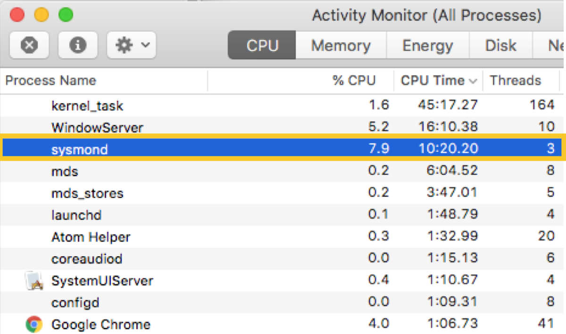
Task: Select the mds process
Action: [65, 171]
